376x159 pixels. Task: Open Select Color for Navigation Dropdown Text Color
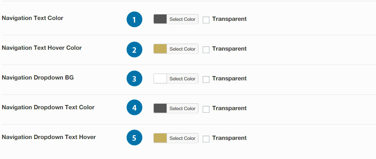(x=183, y=108)
